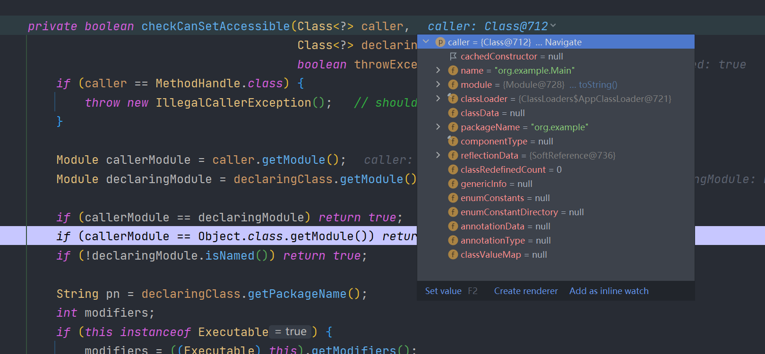Click the field icon beside reflectionData

pos(453,155)
